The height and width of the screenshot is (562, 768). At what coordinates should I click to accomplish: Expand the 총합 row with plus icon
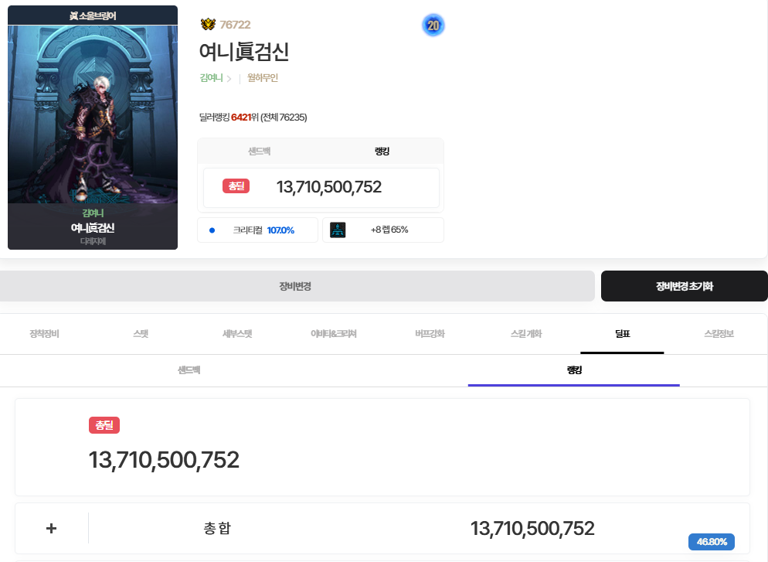pos(52,529)
